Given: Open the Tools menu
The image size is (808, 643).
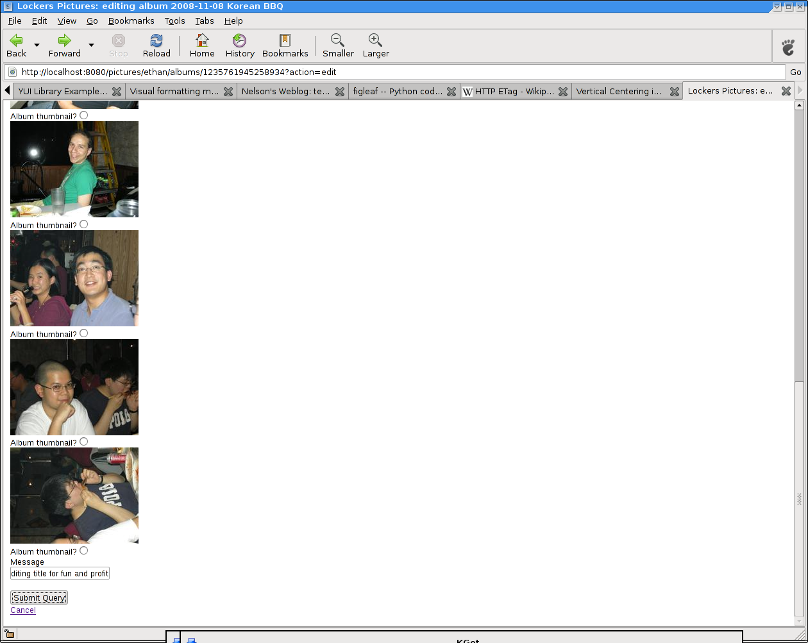Looking at the screenshot, I should (x=174, y=21).
